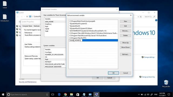Select PROCESSOR_ARCHITECTURE system variable
This screenshot has width=173, height=97.
[55, 64]
